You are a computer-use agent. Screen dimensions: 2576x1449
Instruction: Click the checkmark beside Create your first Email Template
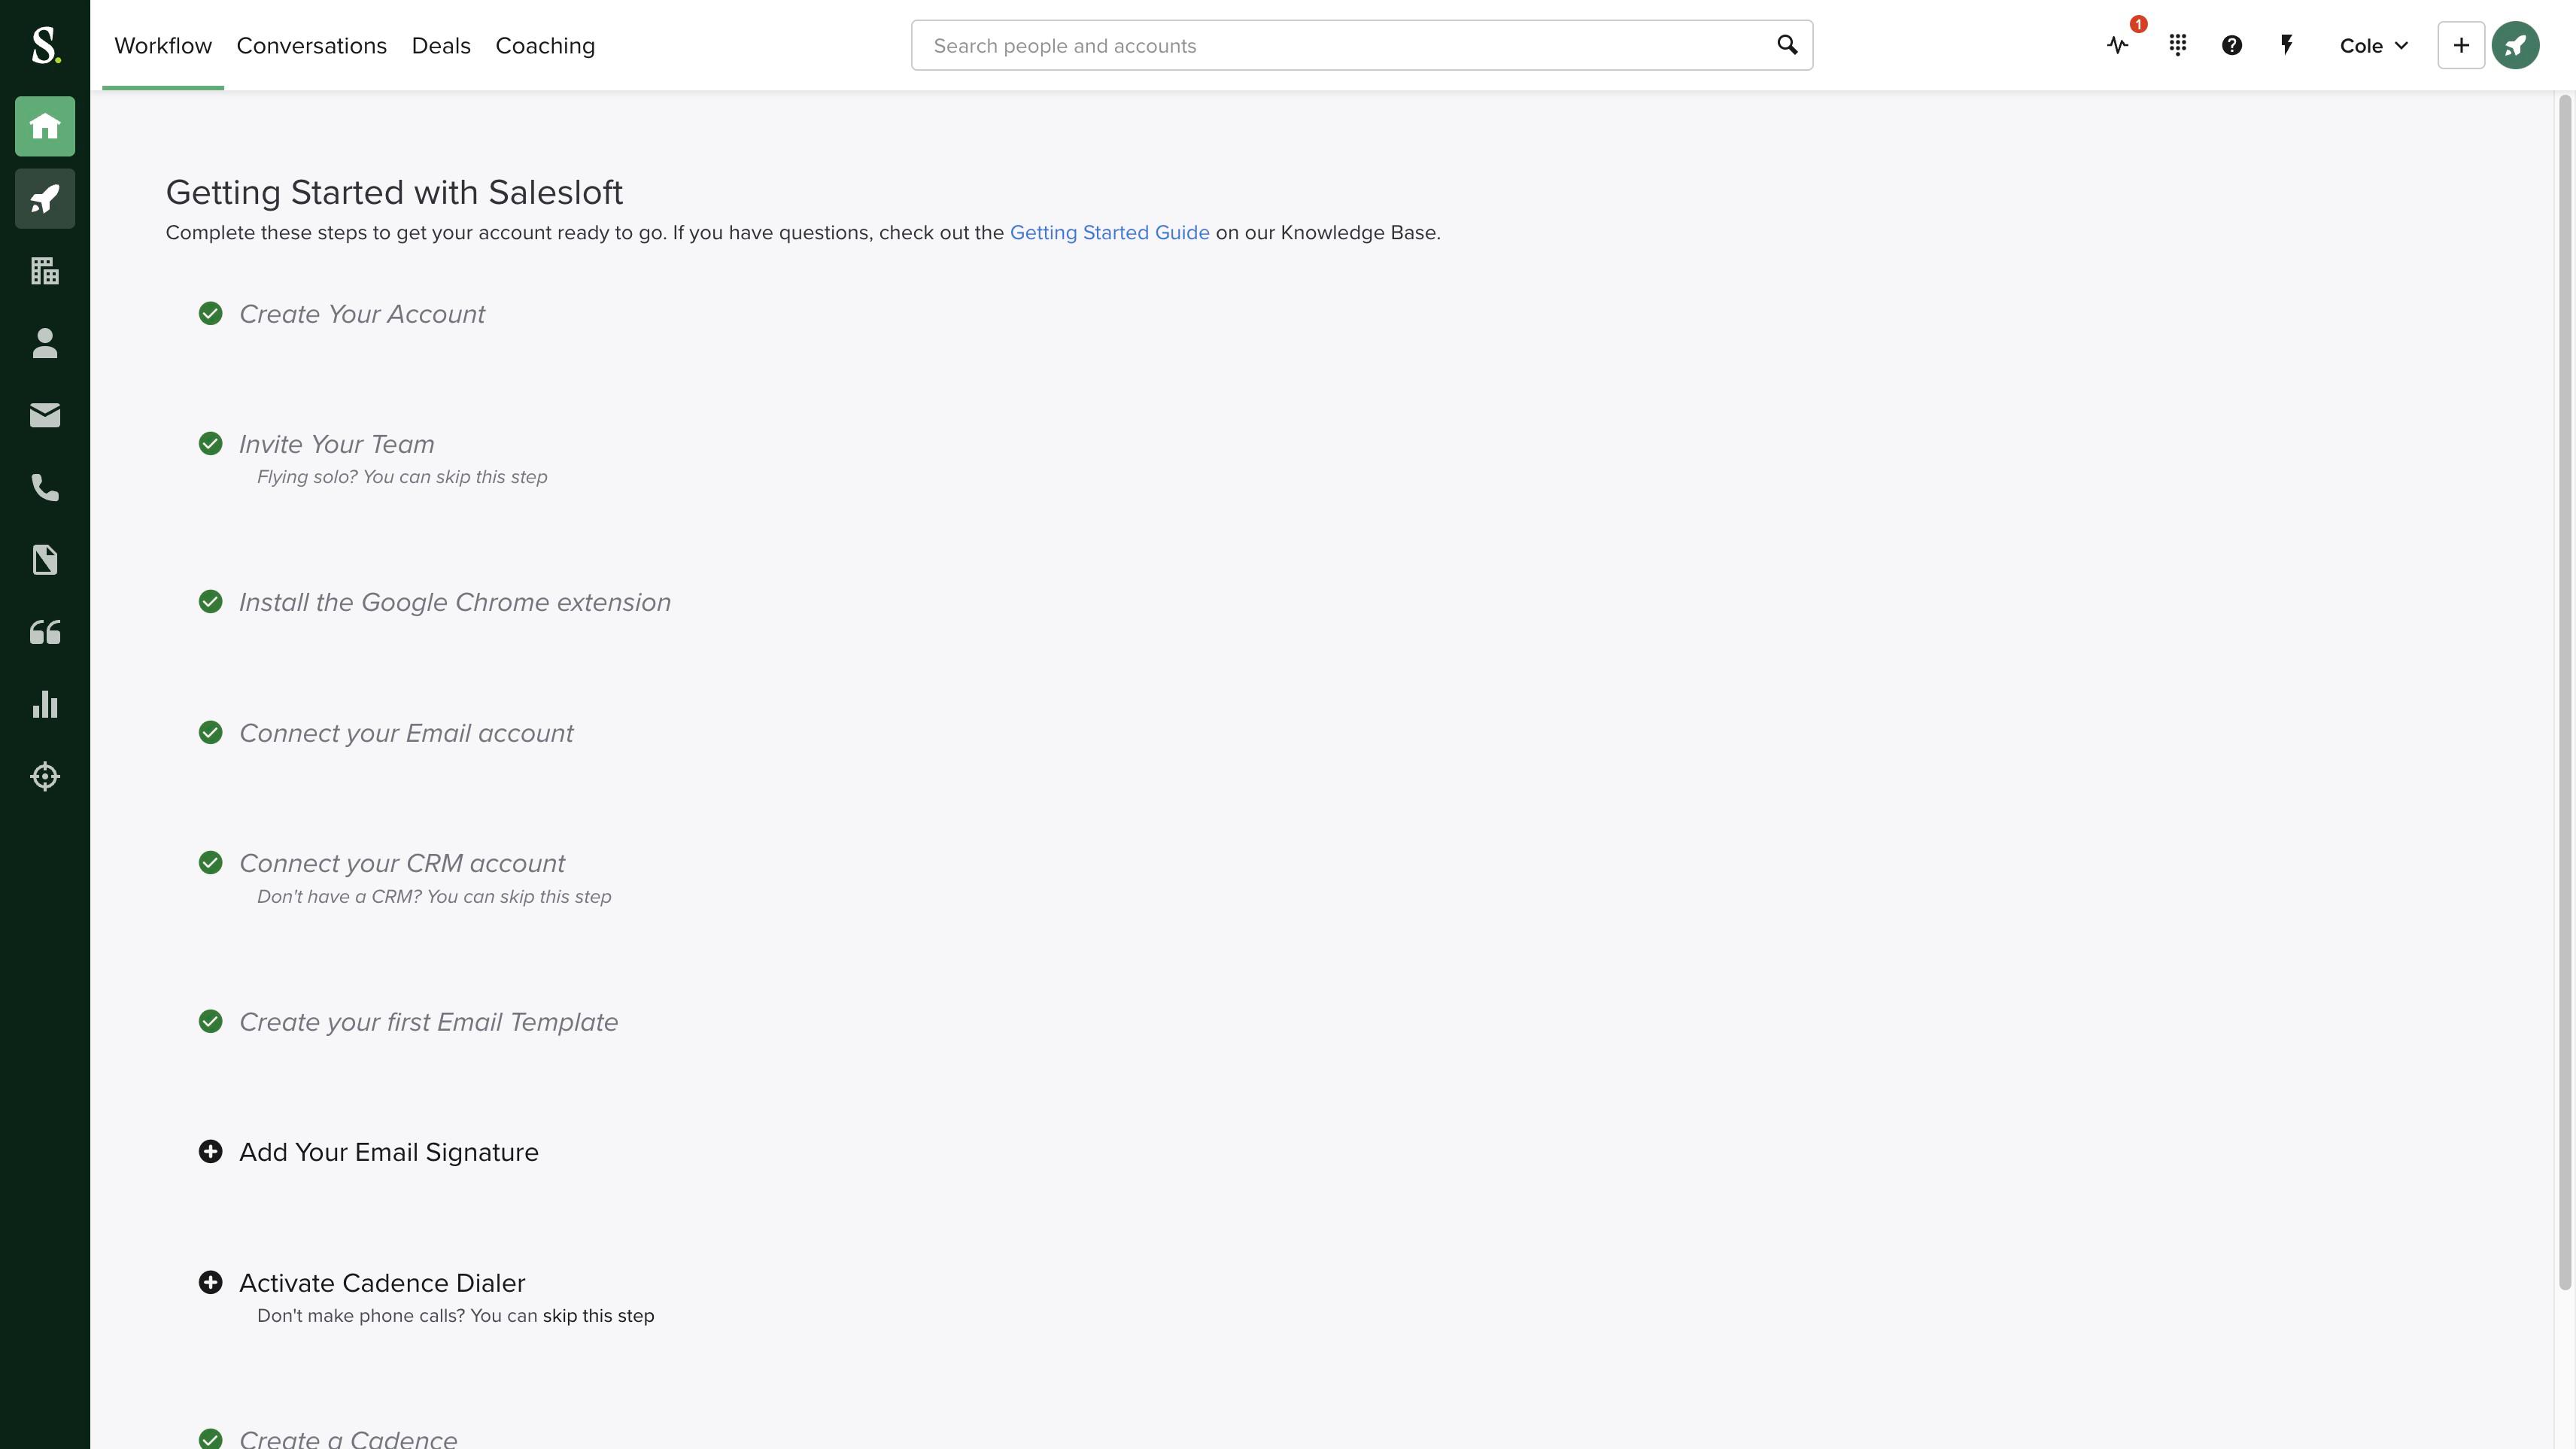(x=210, y=1022)
